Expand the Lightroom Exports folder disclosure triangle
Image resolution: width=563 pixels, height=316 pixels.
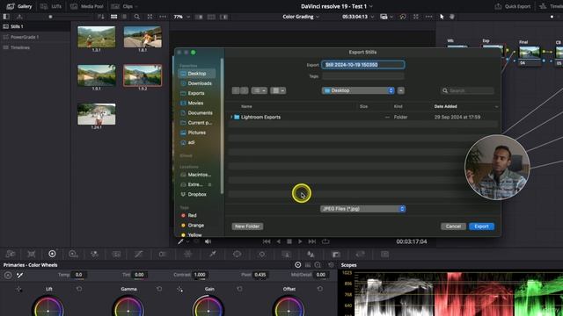(x=231, y=117)
